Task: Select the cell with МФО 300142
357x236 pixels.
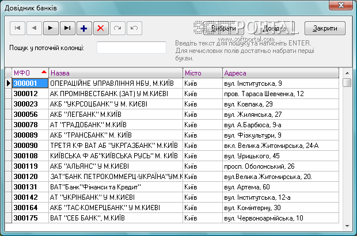Action: tap(30, 197)
